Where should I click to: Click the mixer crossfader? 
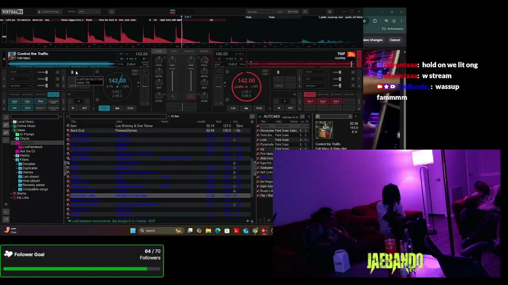pyautogui.click(x=182, y=107)
